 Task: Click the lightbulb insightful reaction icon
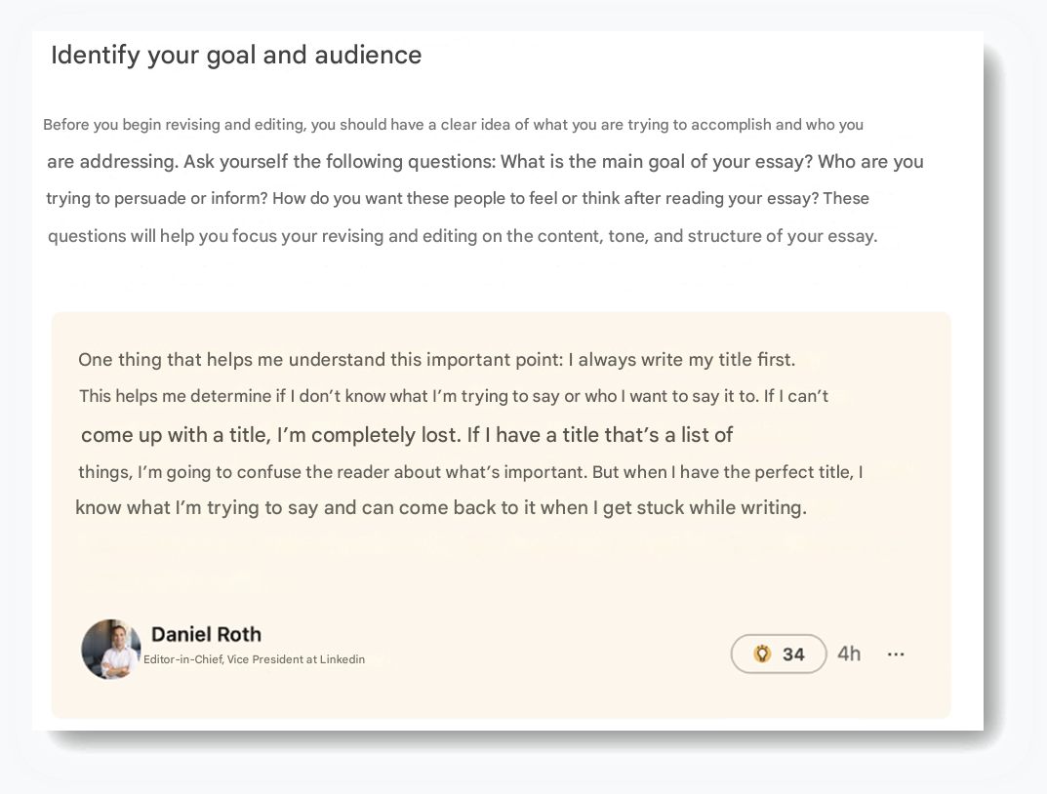[x=763, y=654]
